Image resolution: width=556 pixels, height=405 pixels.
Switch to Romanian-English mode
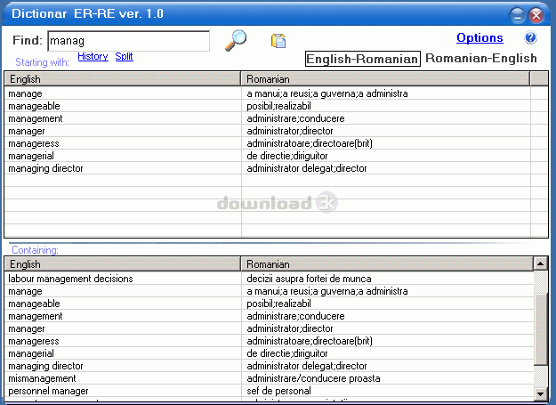(x=481, y=58)
